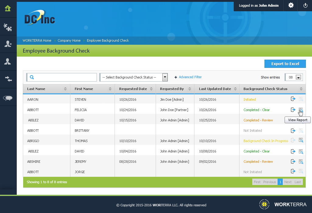Click the Export to Excel button
This screenshot has height=213, width=312.
coord(285,64)
